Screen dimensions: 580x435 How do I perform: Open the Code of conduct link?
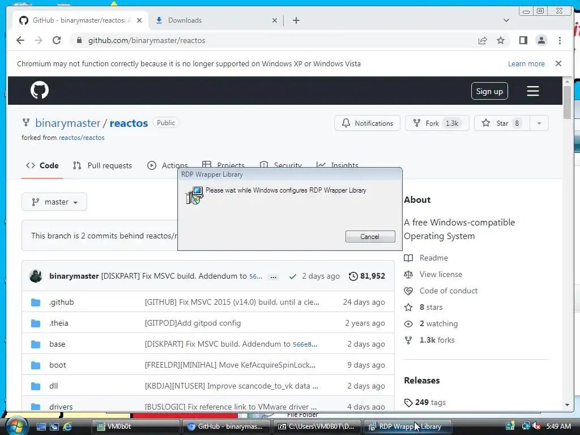449,291
